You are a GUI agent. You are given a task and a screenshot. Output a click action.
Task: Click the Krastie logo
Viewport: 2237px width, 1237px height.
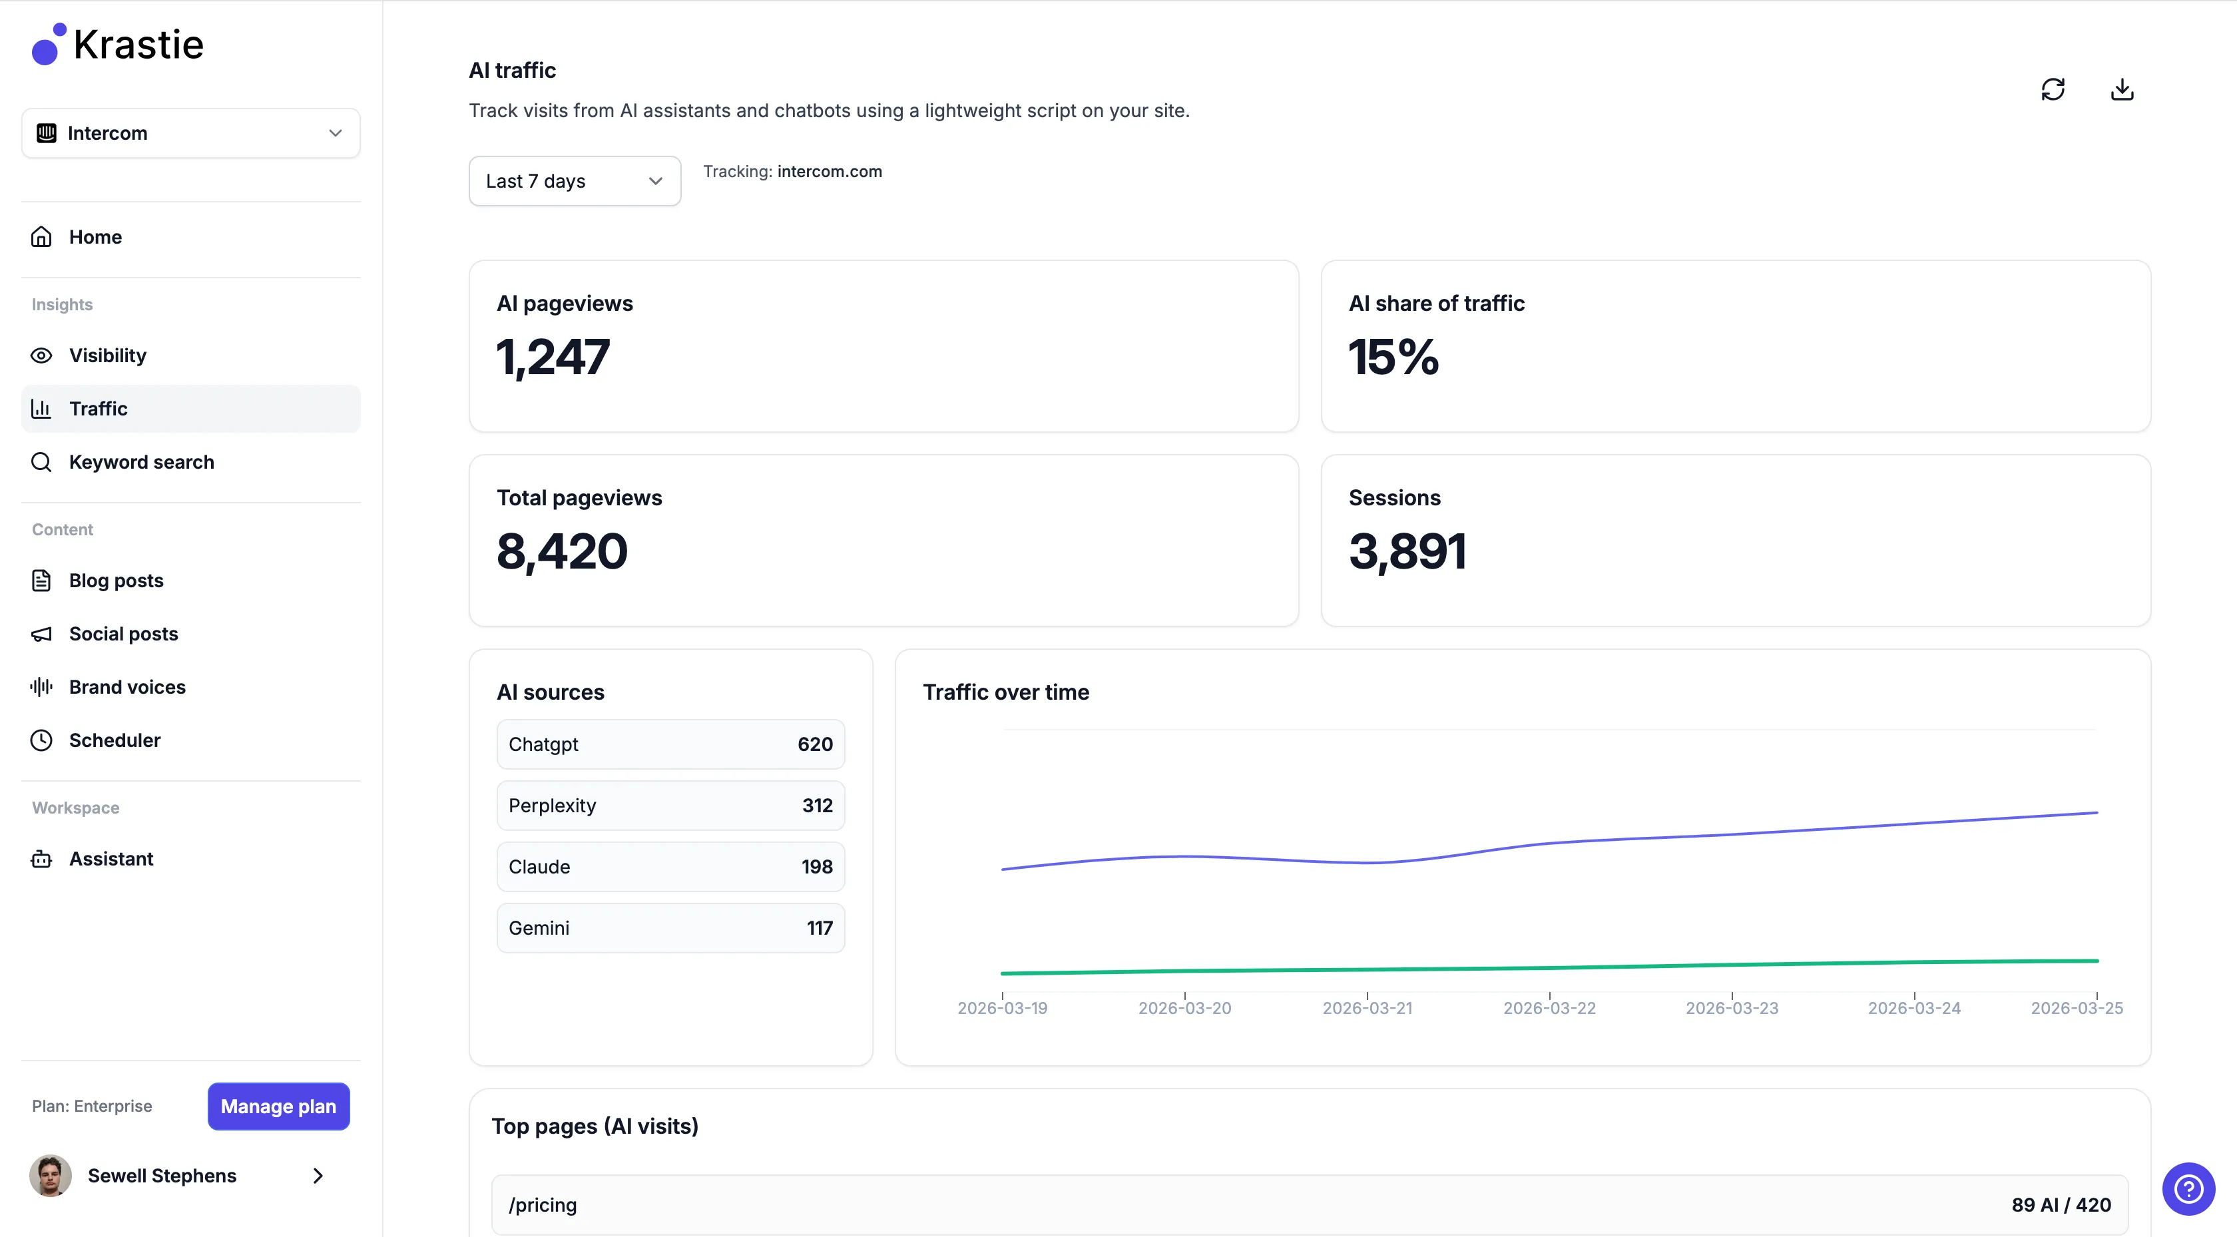pyautogui.click(x=117, y=43)
